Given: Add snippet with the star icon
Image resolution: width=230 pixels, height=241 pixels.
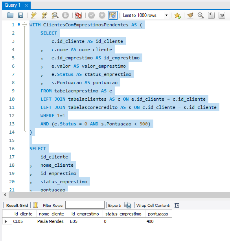Looking at the screenshot, I should click(177, 15).
